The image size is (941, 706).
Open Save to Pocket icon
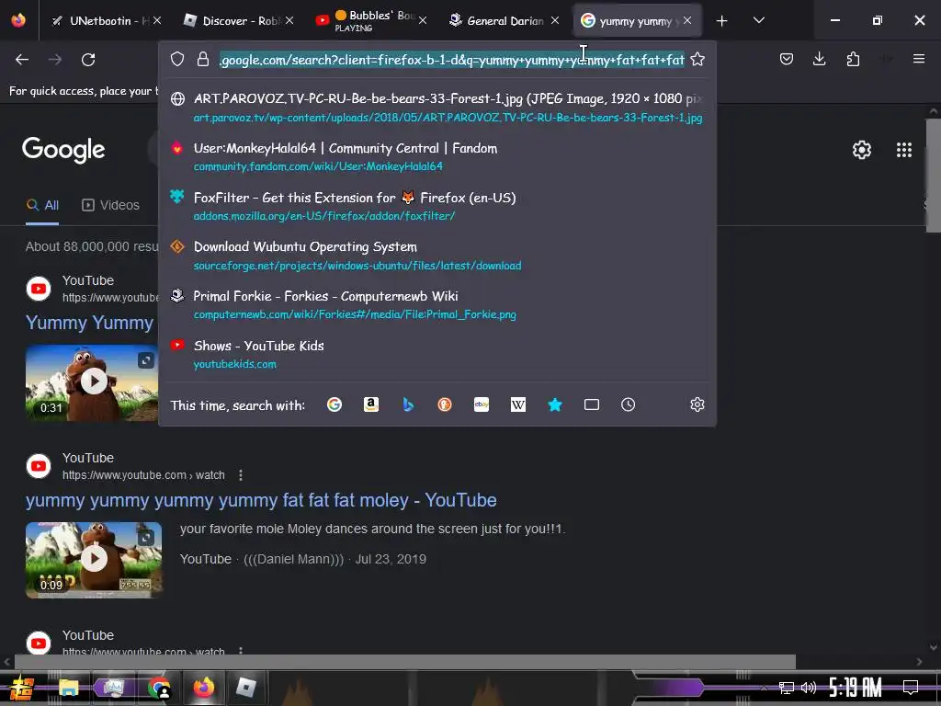[x=787, y=59]
